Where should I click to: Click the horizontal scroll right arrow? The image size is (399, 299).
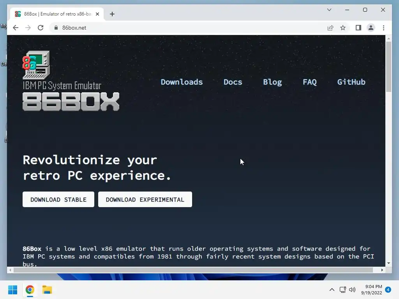tap(382, 270)
